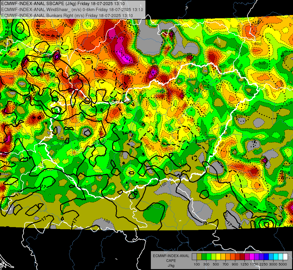Click the WindShear_ (m/s) 0-6km header line
The image size is (293, 270).
pos(72,10)
